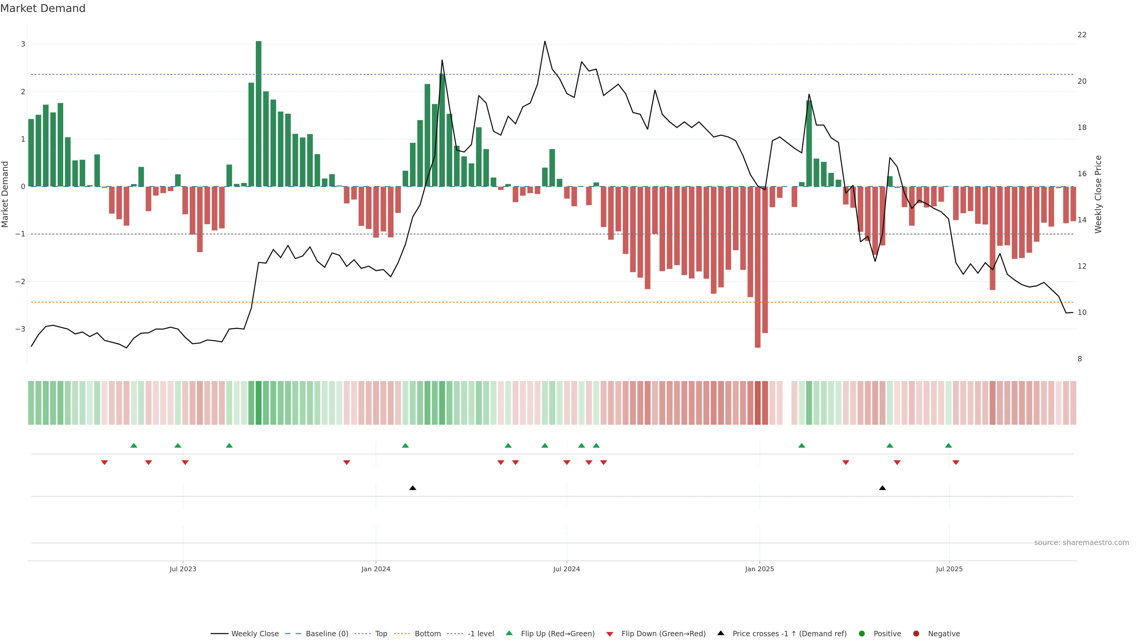Viewport: 1144px width, 644px height.
Task: Click the black triangle marker before Jul 2025
Action: (882, 488)
